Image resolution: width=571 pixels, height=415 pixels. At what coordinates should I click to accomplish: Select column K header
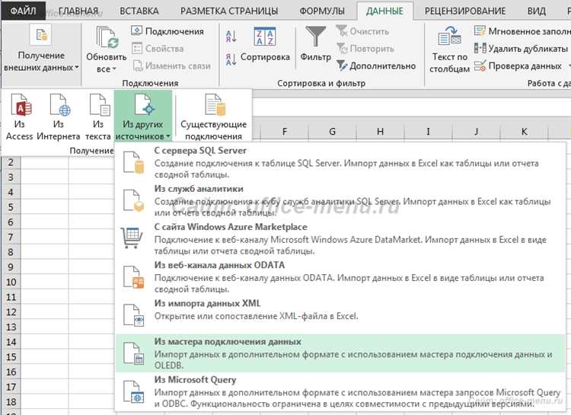click(x=524, y=132)
